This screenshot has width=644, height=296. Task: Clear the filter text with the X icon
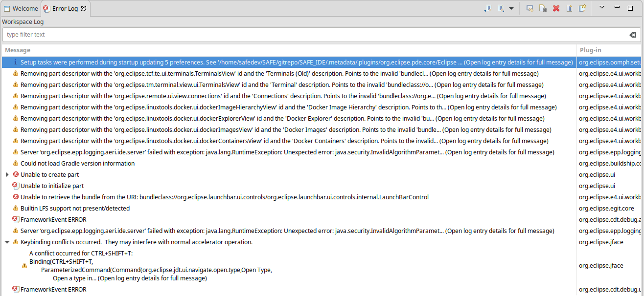(633, 35)
